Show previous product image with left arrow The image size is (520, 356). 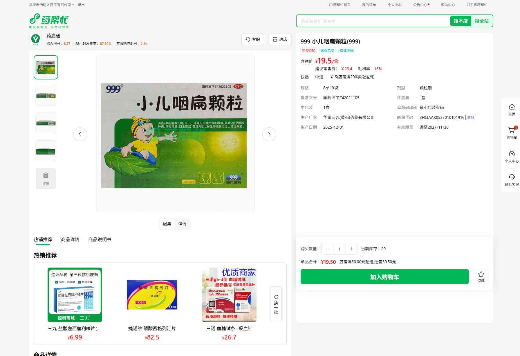pos(80,134)
